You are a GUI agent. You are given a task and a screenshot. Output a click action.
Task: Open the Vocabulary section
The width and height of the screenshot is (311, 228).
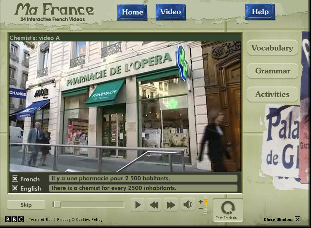point(272,48)
